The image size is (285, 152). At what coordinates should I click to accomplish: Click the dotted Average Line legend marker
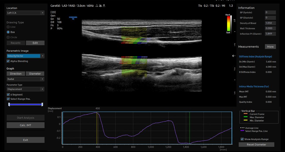[x=242, y=128]
